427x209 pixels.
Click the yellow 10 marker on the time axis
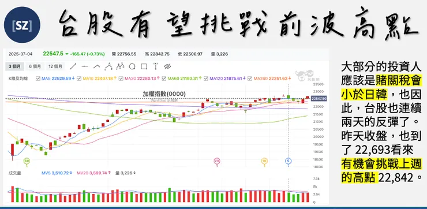coord(264,161)
